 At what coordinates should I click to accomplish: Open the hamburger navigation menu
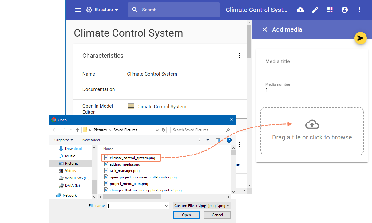(78, 10)
